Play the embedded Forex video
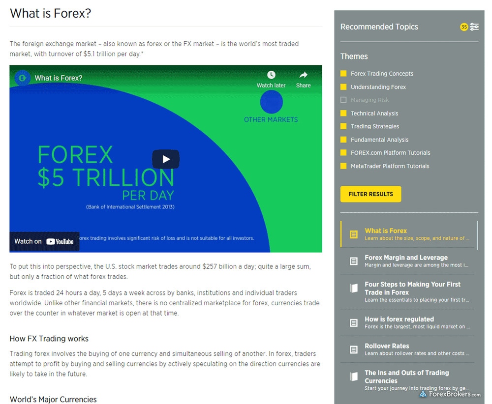Image resolution: width=492 pixels, height=404 pixels. 166,159
